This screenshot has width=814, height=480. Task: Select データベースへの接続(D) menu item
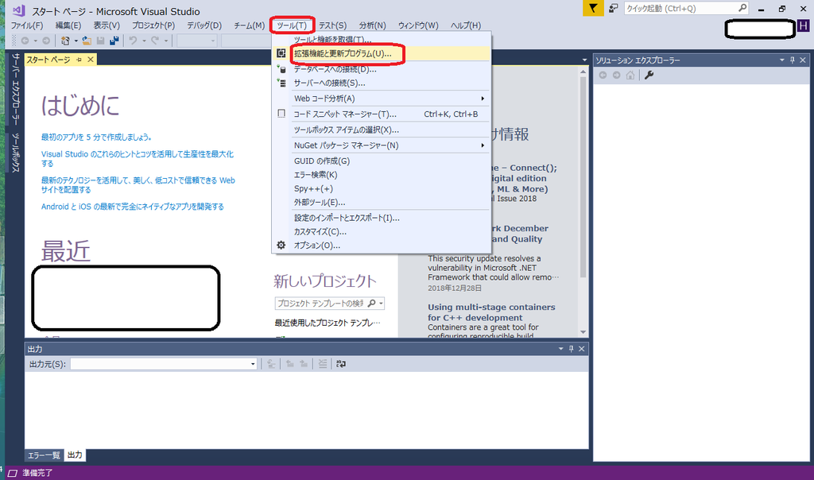tap(381, 69)
